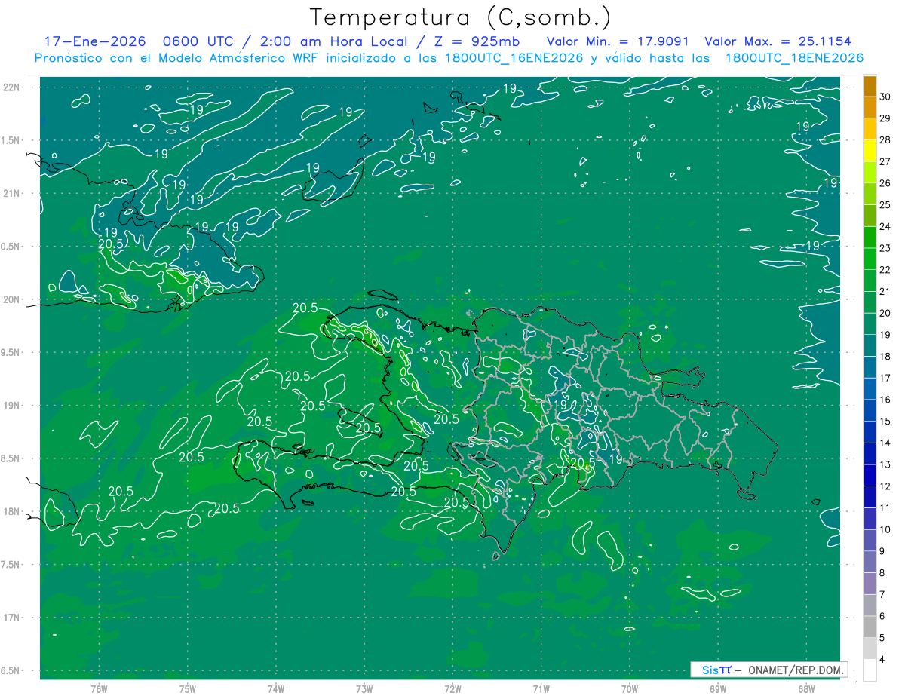Click the legend scale value '28'

click(x=885, y=139)
